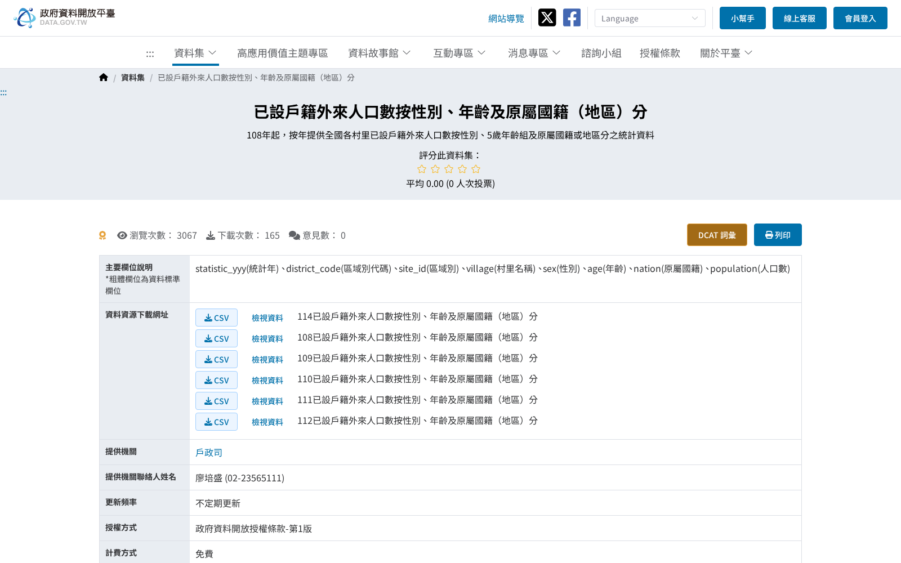
Task: Download CSV for 111 dataset
Action: pos(216,401)
